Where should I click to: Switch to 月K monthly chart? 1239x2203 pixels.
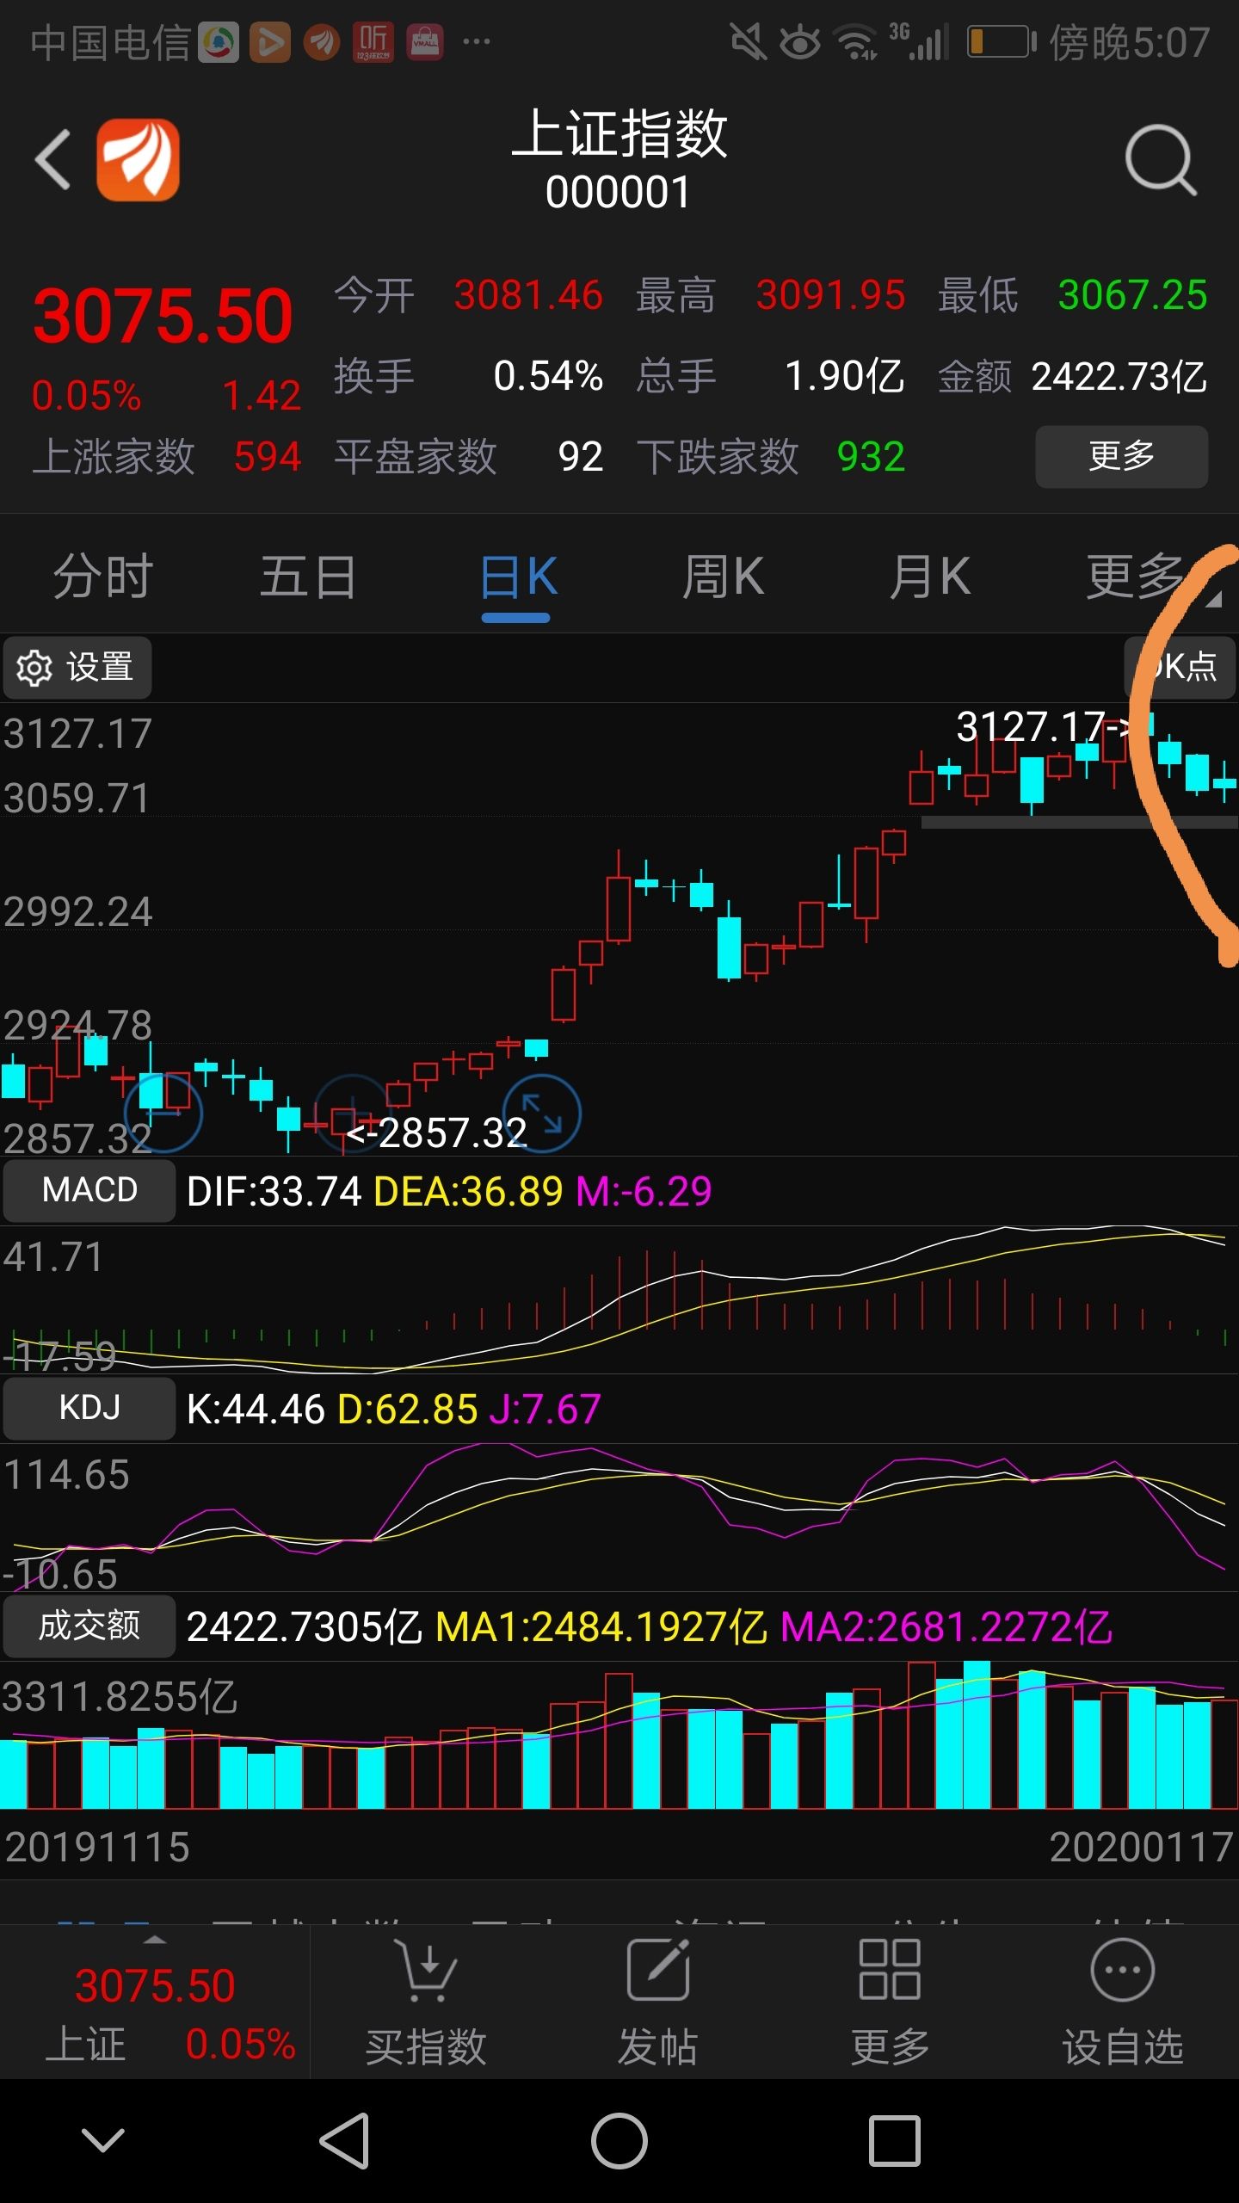(x=929, y=577)
